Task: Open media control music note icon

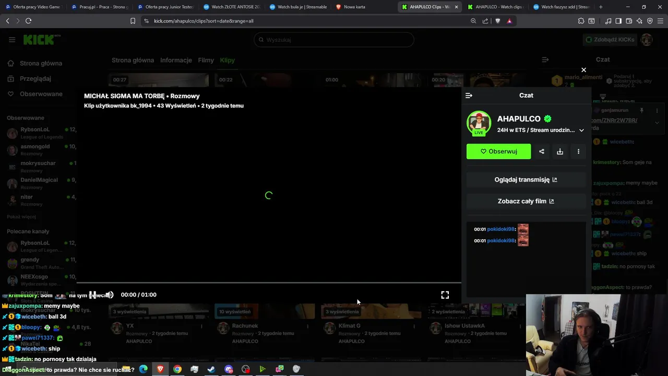Action: tap(608, 21)
